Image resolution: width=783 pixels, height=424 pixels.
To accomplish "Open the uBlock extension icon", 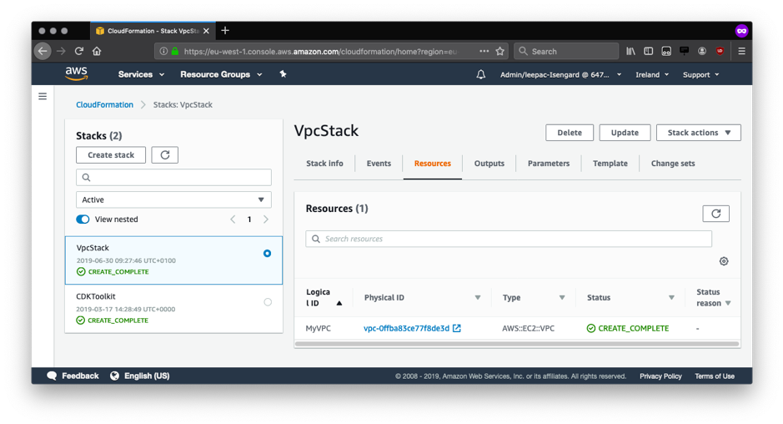I will [720, 51].
